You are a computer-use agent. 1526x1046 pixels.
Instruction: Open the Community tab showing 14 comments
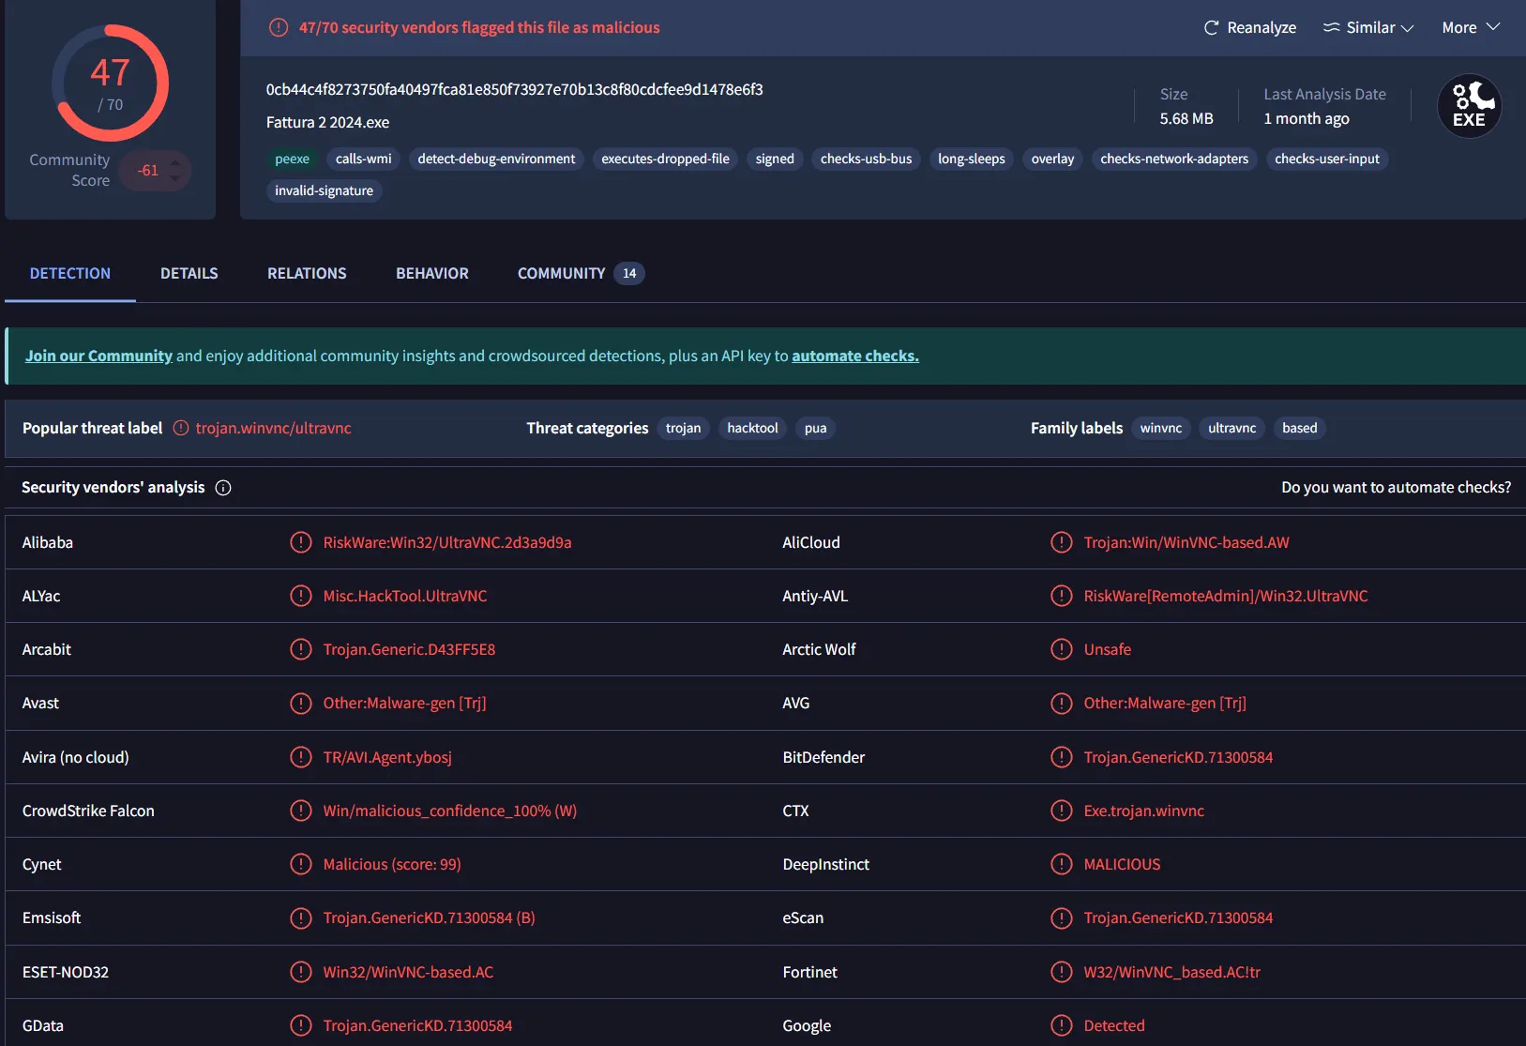pos(562,273)
